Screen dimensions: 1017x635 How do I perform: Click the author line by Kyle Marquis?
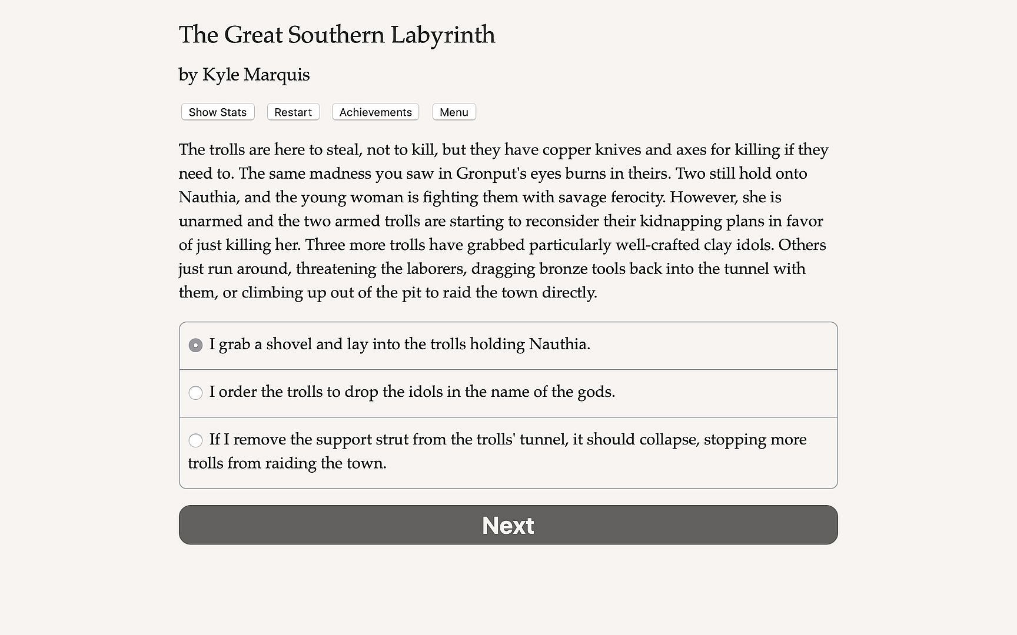click(244, 75)
